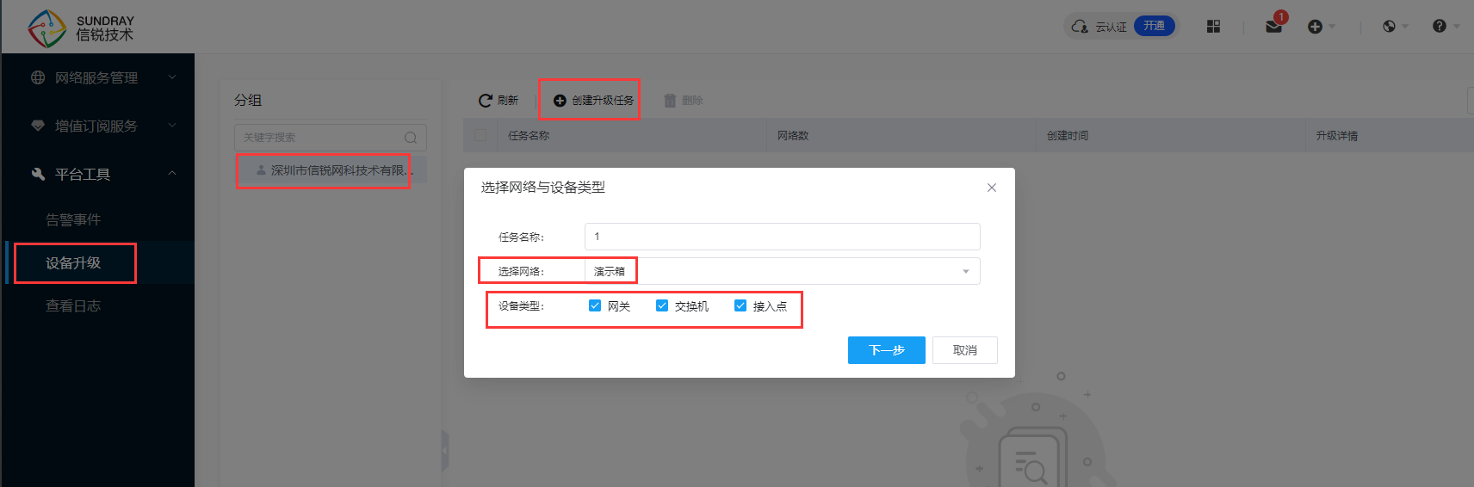Open the globe language selector icon
This screenshot has height=487, width=1474.
pos(1389,27)
